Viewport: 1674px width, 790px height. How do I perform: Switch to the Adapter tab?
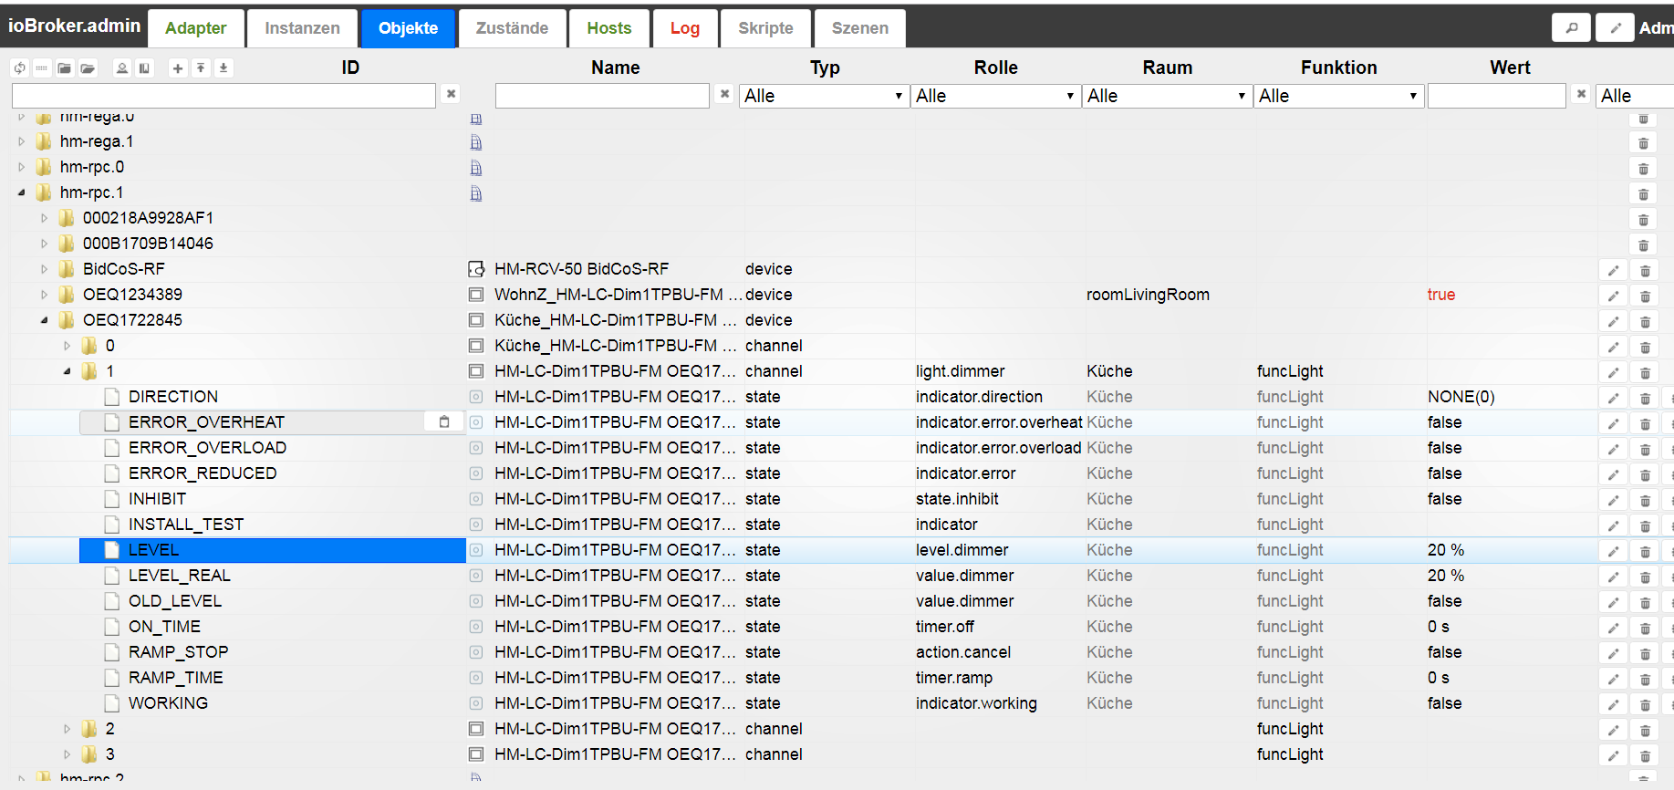(x=196, y=28)
